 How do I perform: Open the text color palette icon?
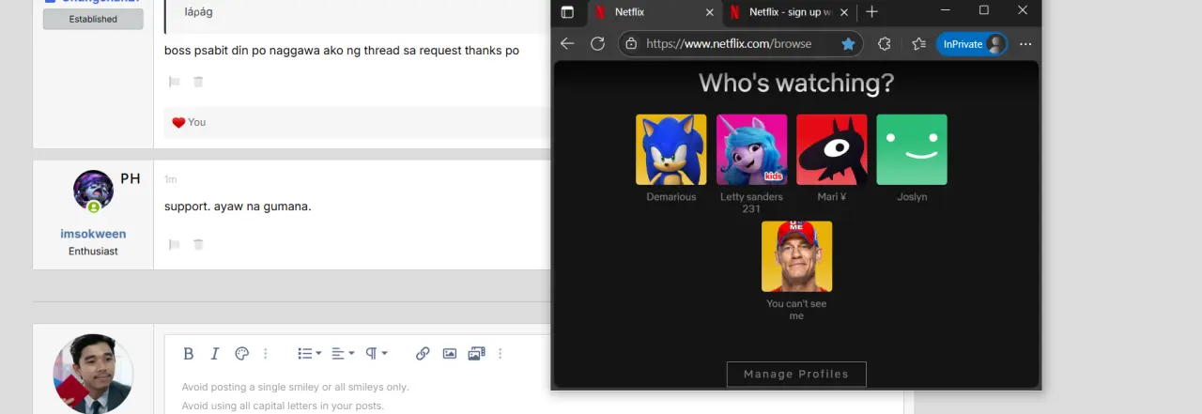pyautogui.click(x=241, y=354)
